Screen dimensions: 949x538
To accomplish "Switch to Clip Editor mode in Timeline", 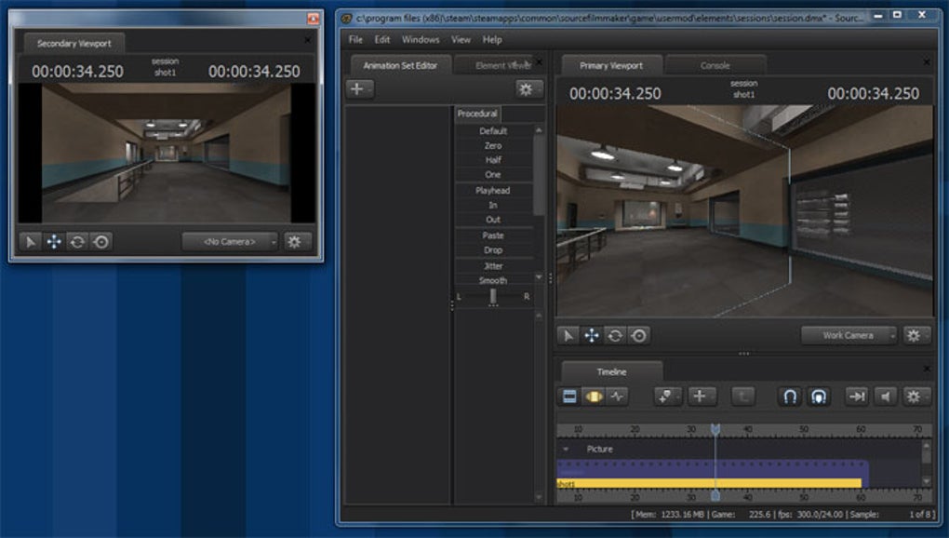I will (569, 397).
